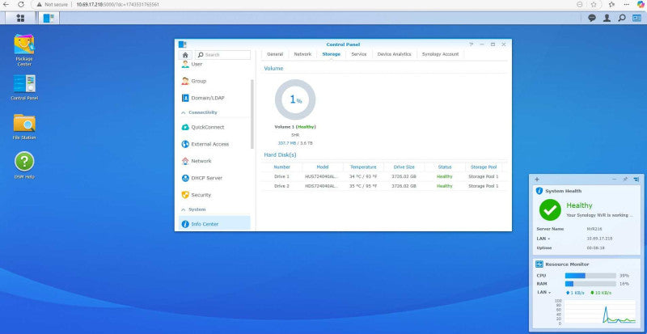Screen dimensions: 647x334
Task: Toggle the Widgets panel taskbar icon
Action: click(636, 18)
